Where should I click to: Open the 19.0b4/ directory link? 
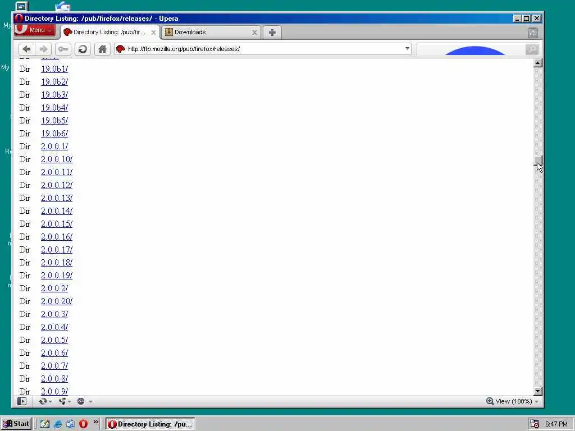coord(54,107)
